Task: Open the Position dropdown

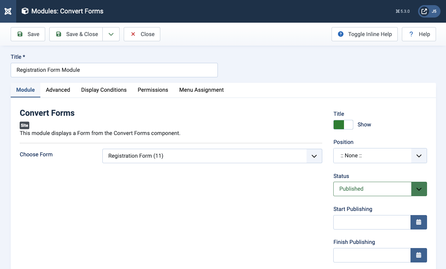Action: tap(380, 156)
